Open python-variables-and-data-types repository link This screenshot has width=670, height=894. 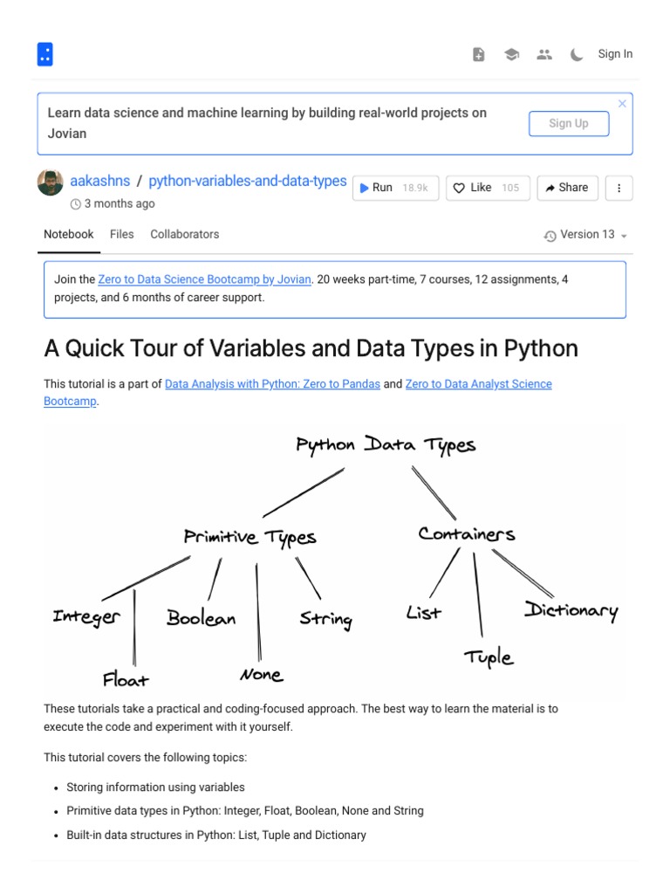click(x=248, y=182)
